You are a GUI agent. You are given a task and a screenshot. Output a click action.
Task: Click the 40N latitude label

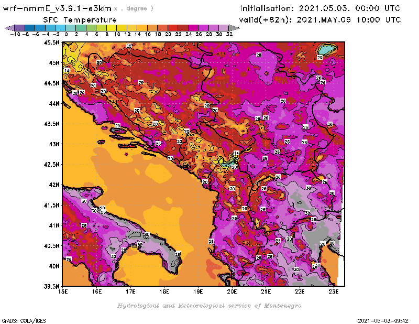pos(54,266)
